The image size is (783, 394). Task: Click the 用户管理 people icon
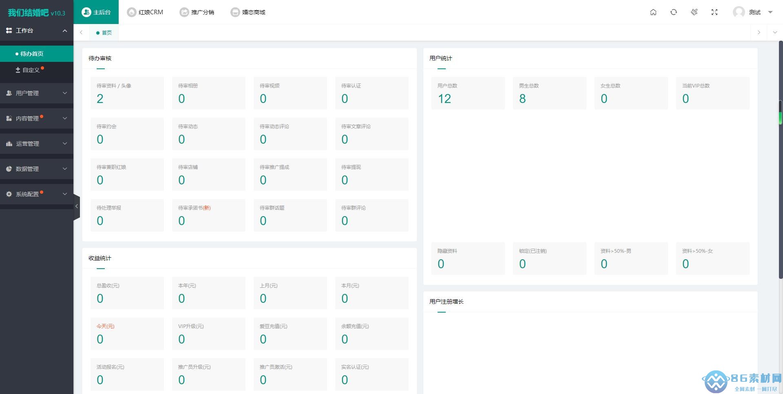(9, 93)
